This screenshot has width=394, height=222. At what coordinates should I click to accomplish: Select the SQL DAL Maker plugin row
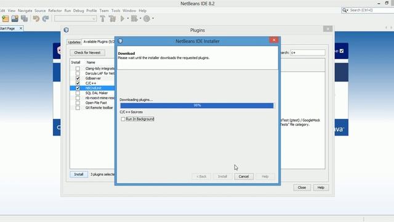[92, 93]
